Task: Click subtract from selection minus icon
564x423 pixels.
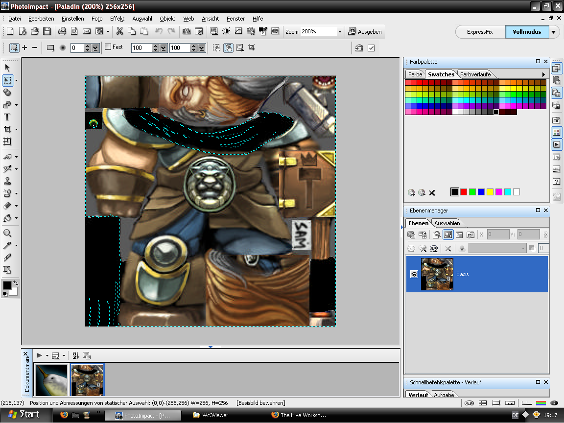Action: click(35, 47)
